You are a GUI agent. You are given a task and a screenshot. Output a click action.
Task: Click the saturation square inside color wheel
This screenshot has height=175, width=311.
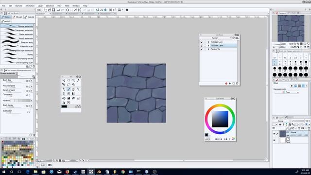click(220, 119)
